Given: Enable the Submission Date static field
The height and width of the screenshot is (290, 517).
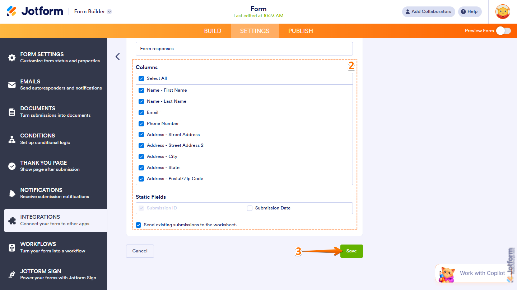Looking at the screenshot, I should (x=250, y=208).
